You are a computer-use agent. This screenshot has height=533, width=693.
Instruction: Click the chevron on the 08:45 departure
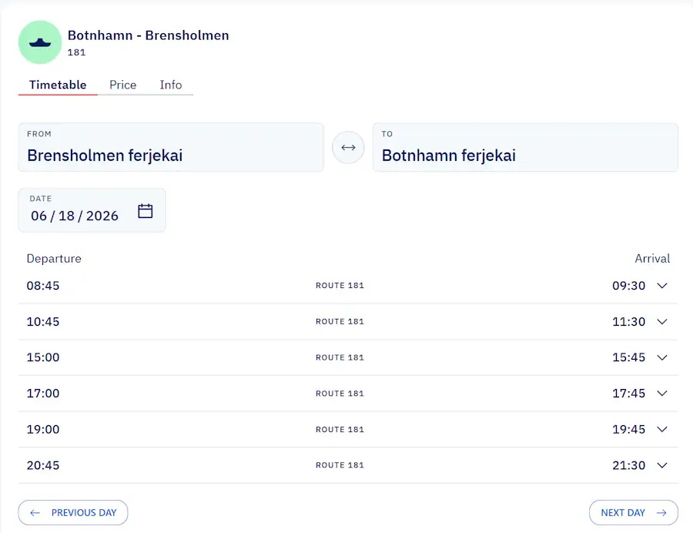click(662, 286)
